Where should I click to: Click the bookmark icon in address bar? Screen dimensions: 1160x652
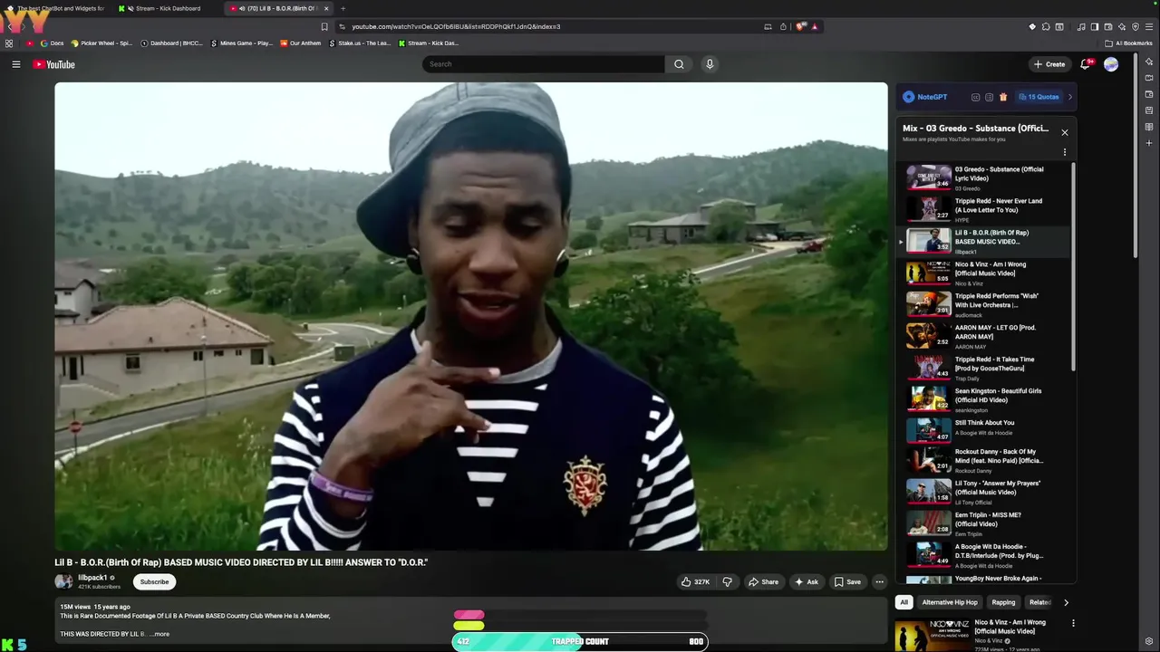(324, 26)
